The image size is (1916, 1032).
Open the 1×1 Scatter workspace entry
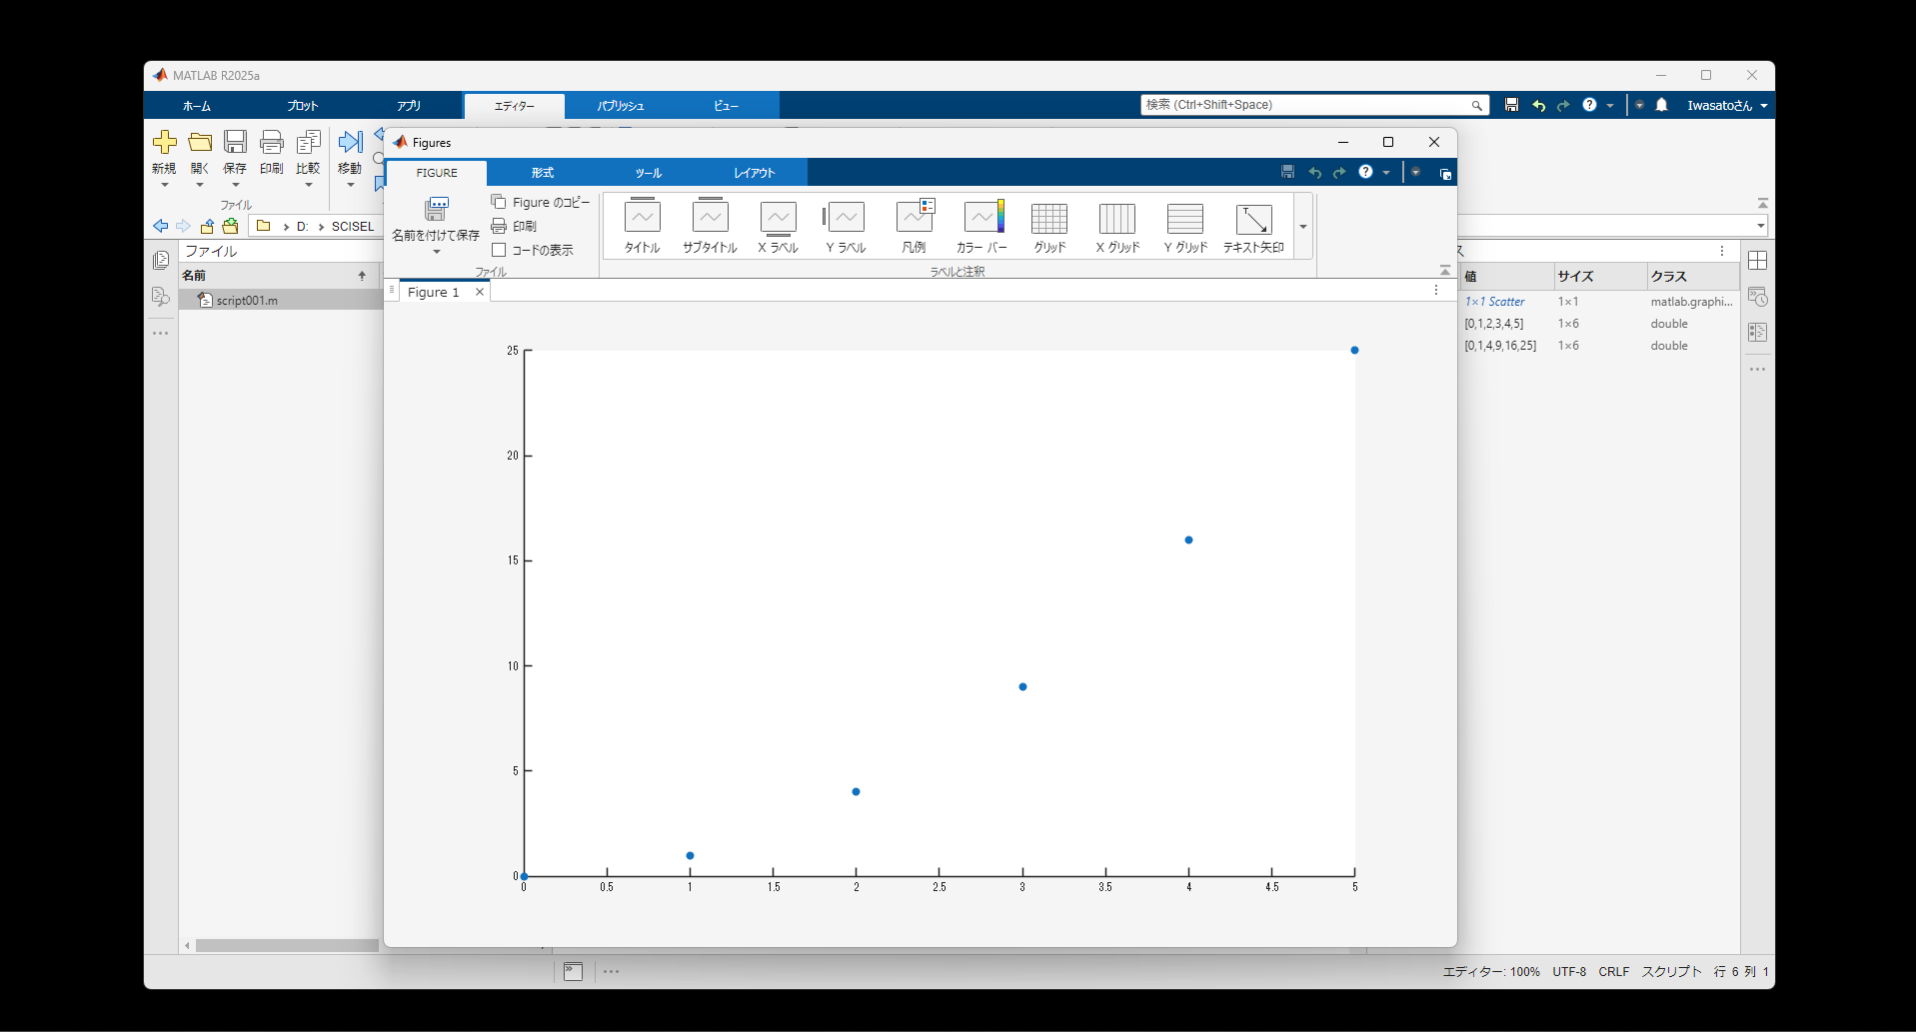pyautogui.click(x=1494, y=301)
